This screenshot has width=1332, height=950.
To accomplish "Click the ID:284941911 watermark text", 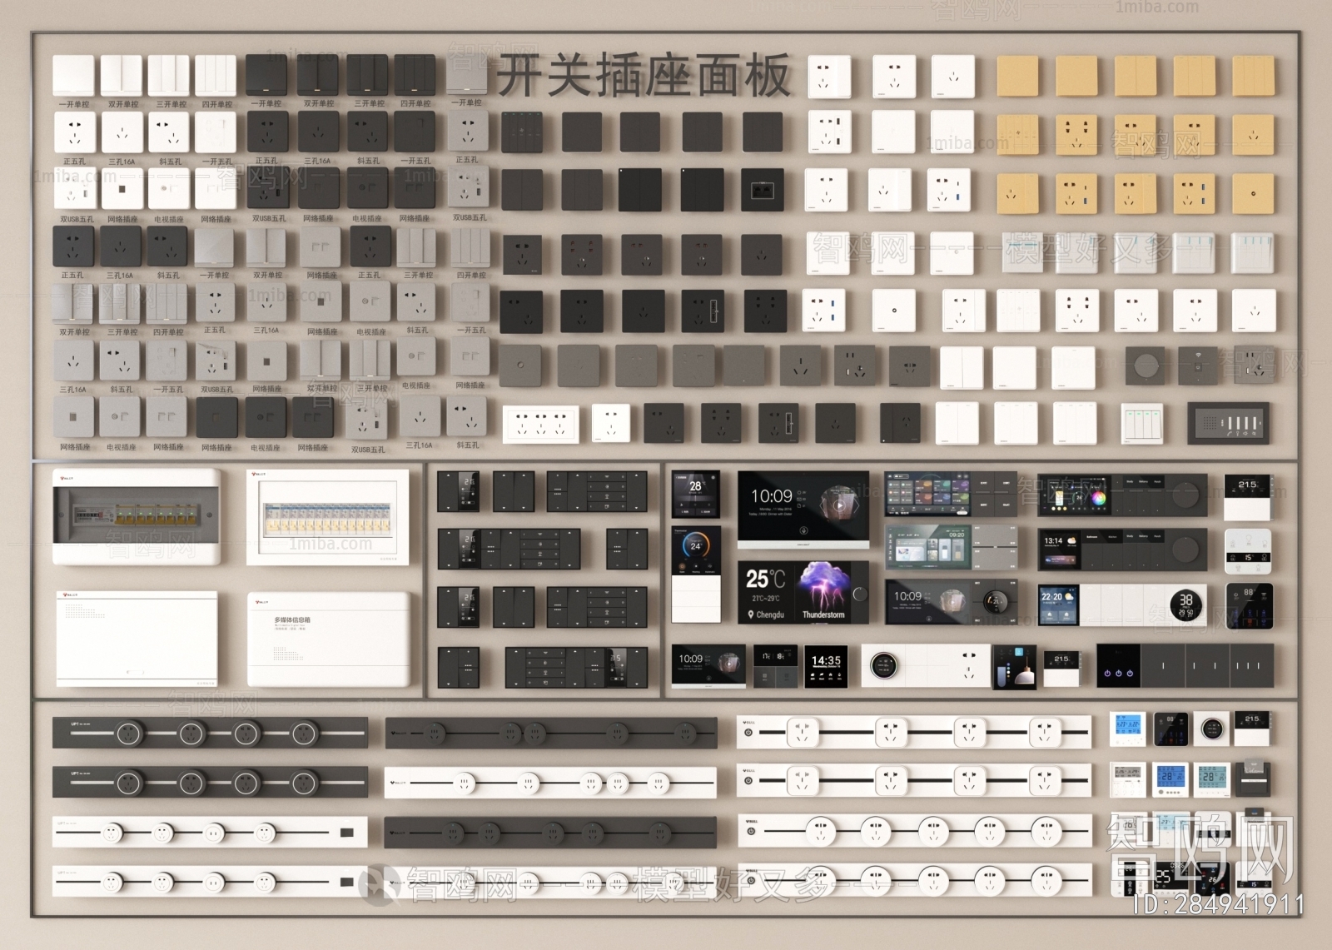I will tap(1219, 905).
